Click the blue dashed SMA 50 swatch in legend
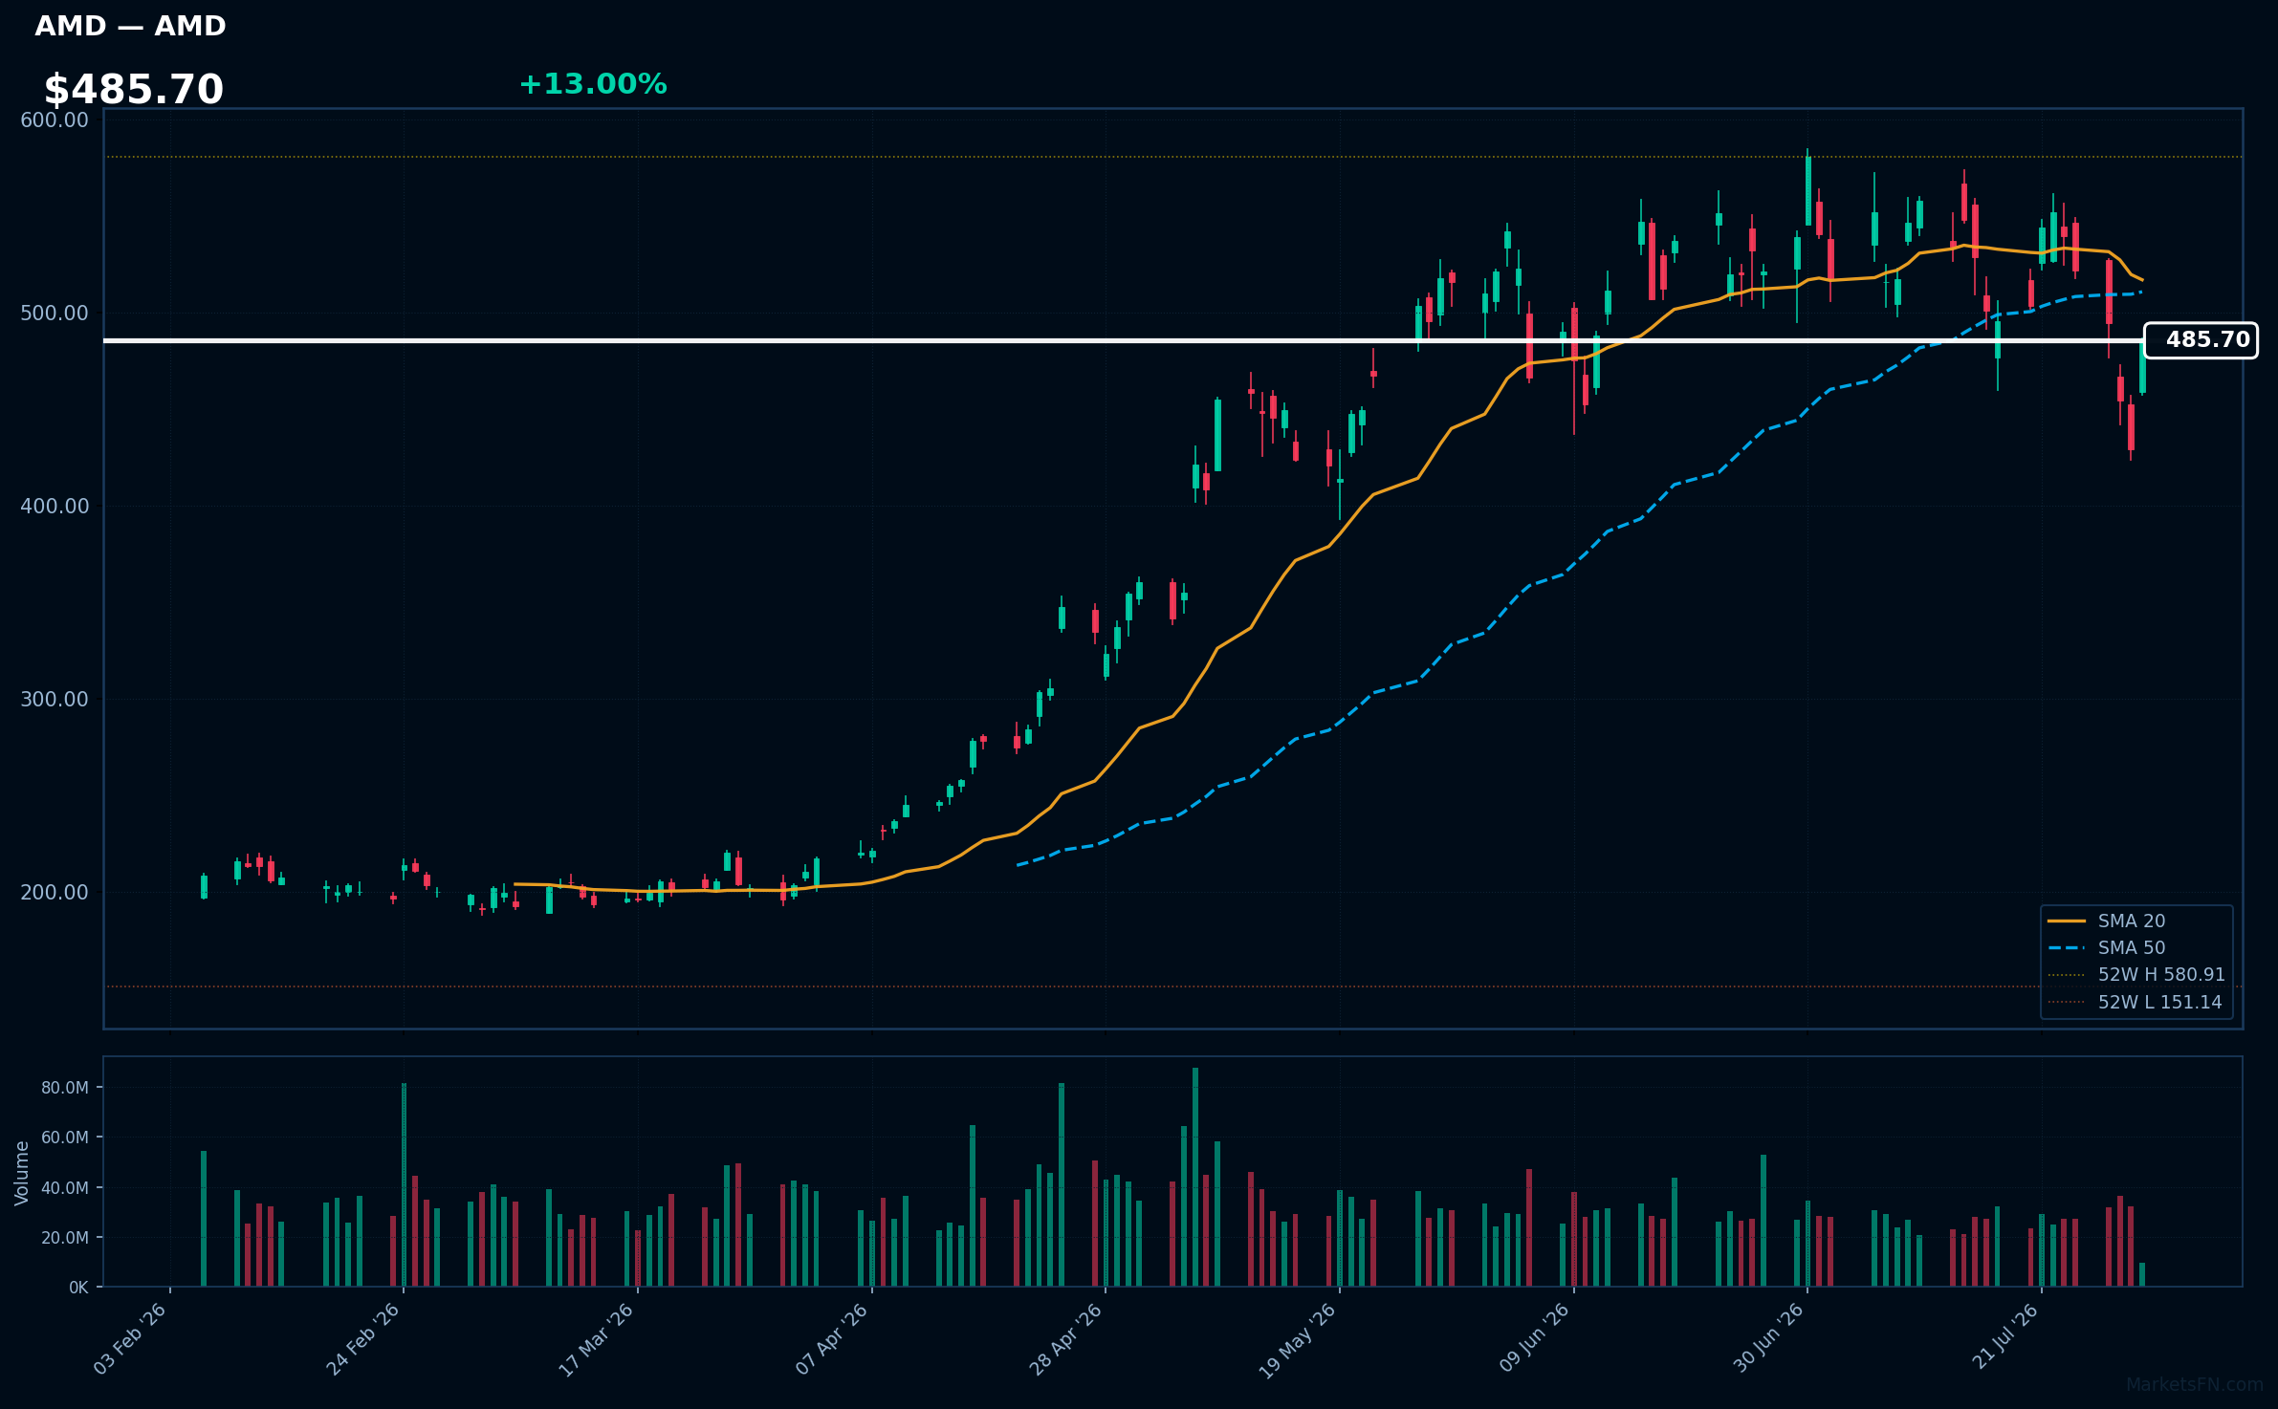The height and width of the screenshot is (1409, 2278). tap(2066, 948)
